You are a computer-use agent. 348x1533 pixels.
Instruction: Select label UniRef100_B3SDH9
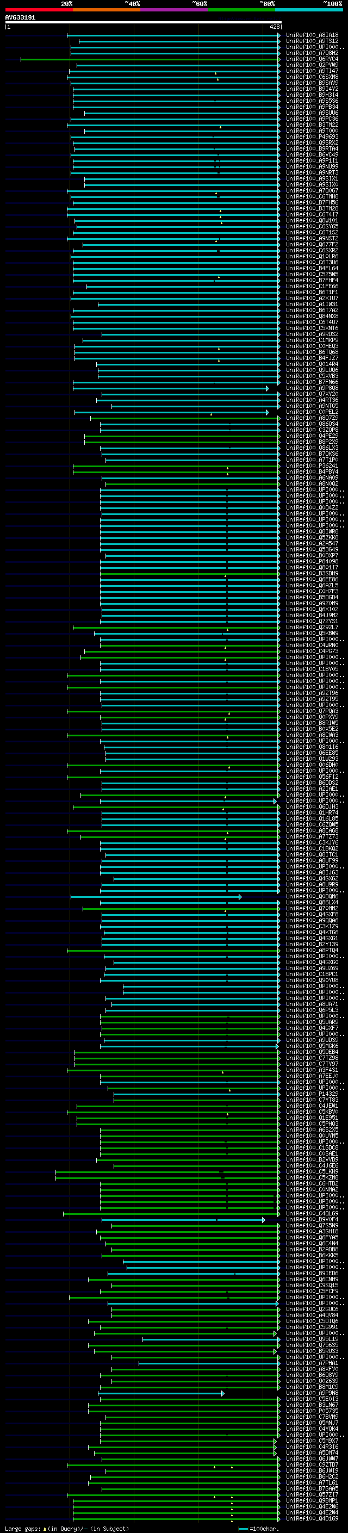tap(312, 573)
